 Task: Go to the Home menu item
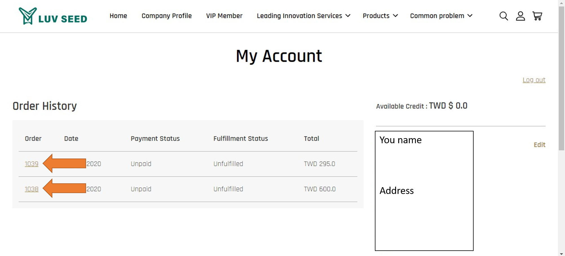click(x=118, y=16)
